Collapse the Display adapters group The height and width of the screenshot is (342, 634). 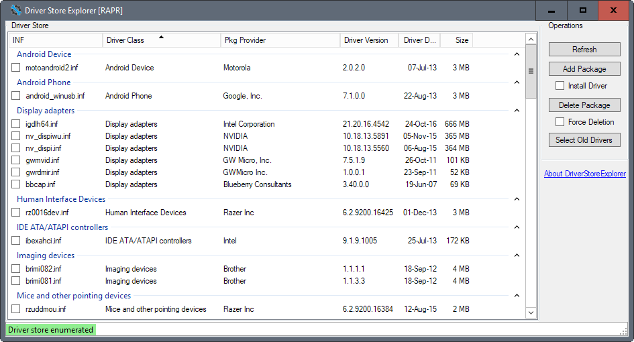pos(517,111)
